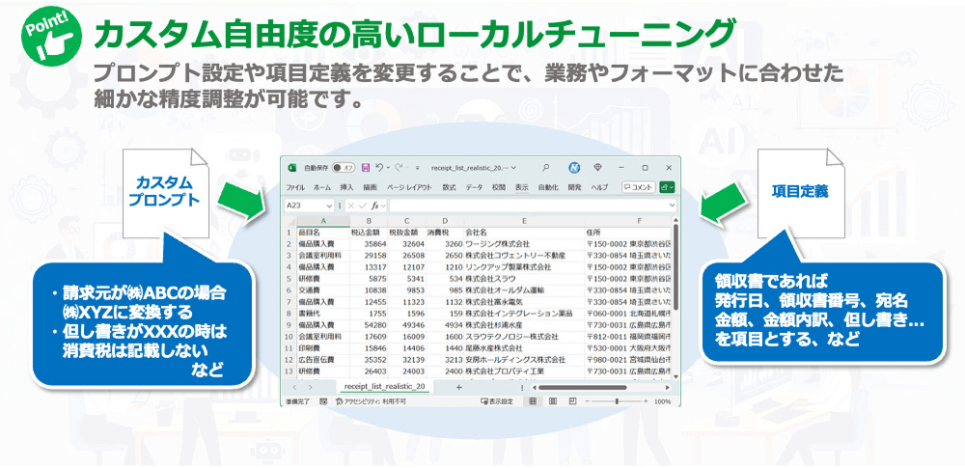This screenshot has height=468, width=965.
Task: Expand the formula bar chevron
Action: click(672, 206)
